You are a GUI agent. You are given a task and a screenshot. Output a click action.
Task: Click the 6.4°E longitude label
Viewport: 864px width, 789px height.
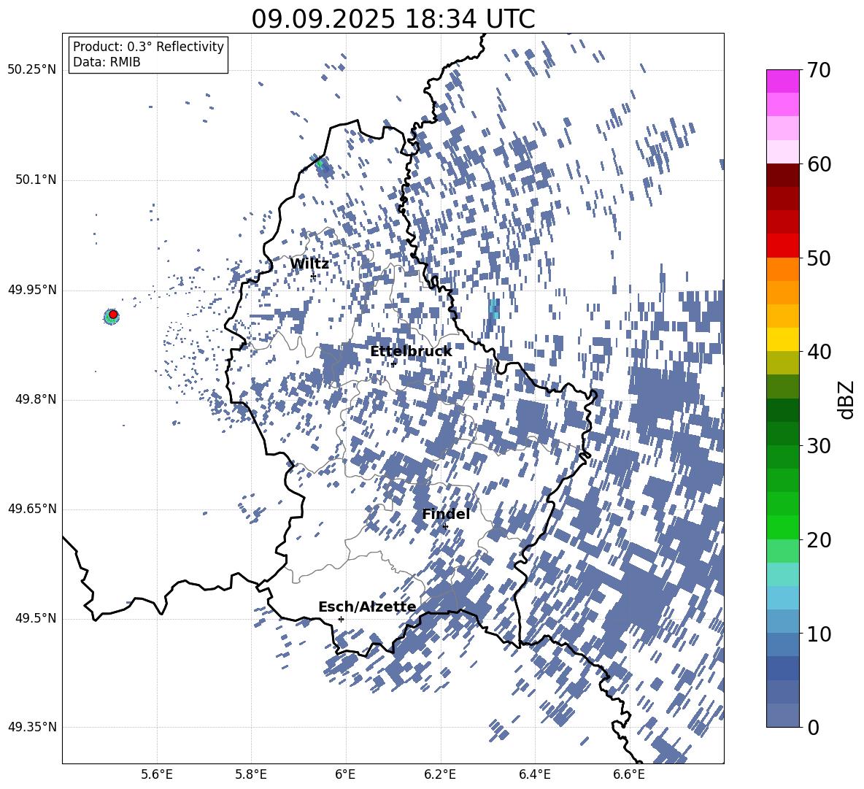(534, 774)
